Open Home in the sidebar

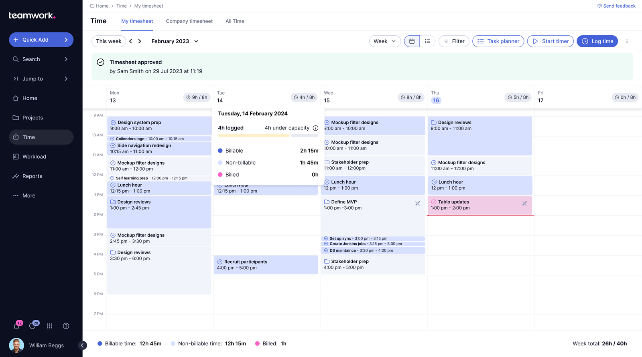click(41, 98)
